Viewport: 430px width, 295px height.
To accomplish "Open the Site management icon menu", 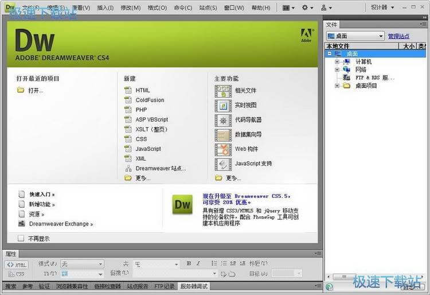I will [326, 8].
